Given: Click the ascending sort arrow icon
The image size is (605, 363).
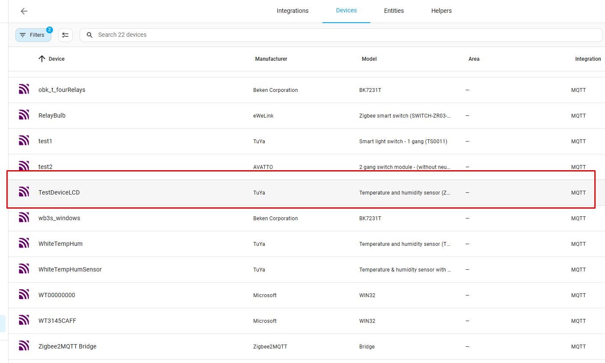Looking at the screenshot, I should coord(42,59).
